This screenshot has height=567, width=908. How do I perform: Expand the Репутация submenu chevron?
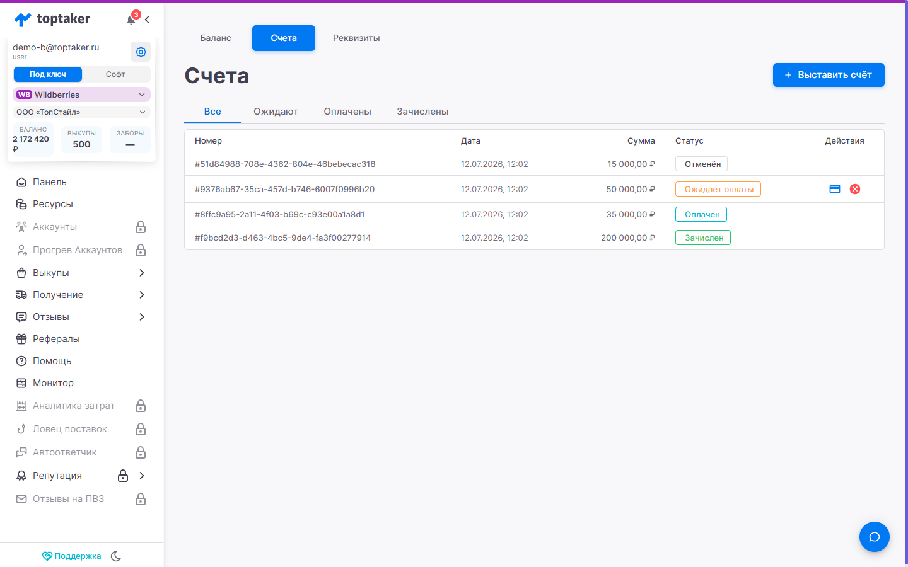[142, 476]
